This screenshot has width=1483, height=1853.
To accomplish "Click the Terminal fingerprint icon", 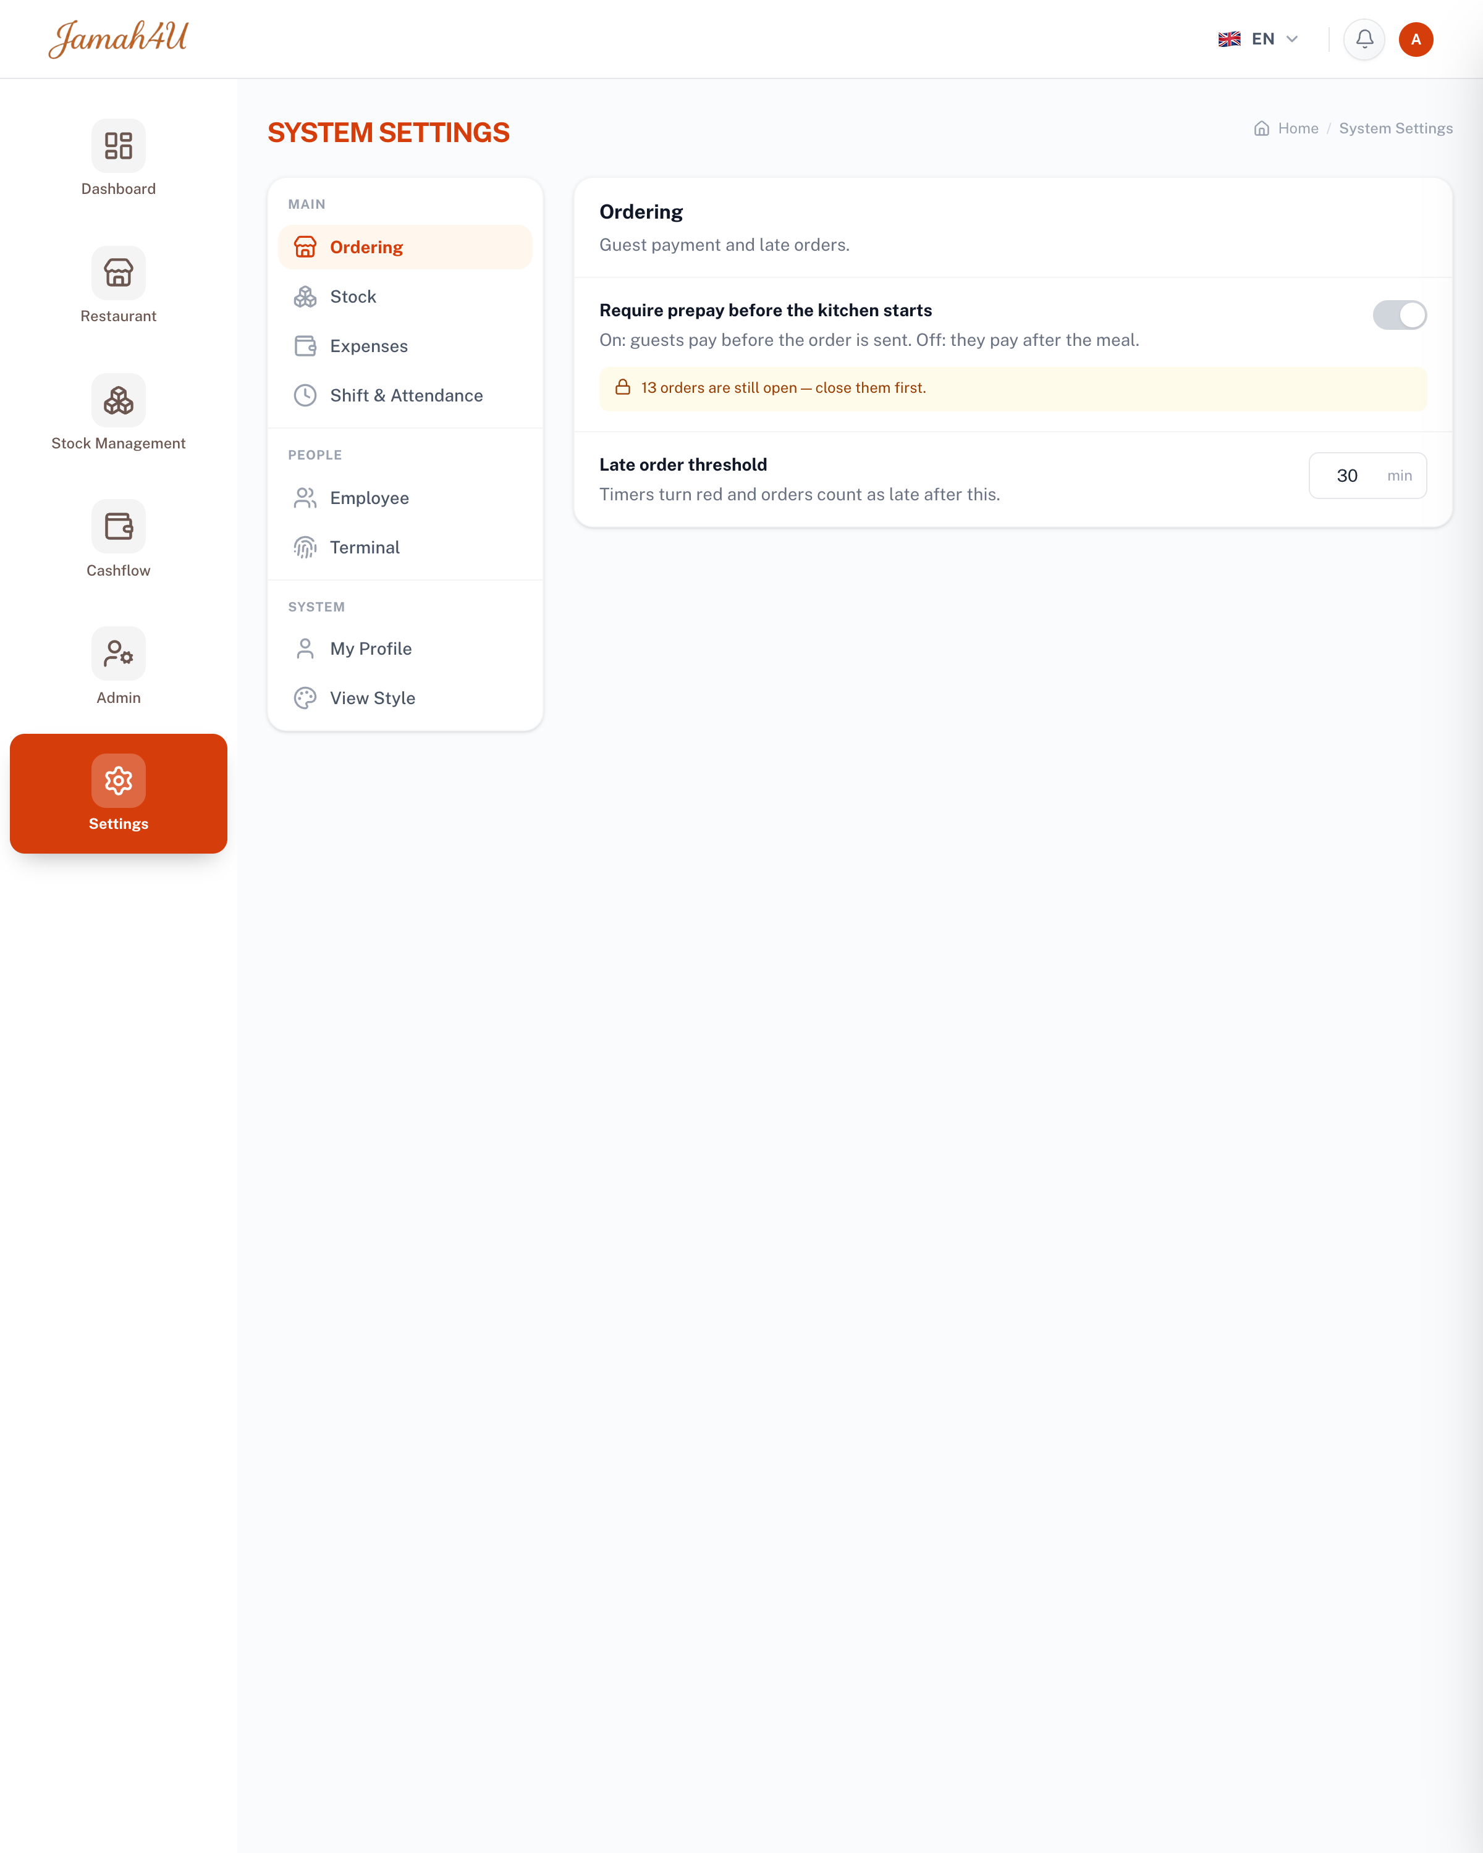I will 305,547.
